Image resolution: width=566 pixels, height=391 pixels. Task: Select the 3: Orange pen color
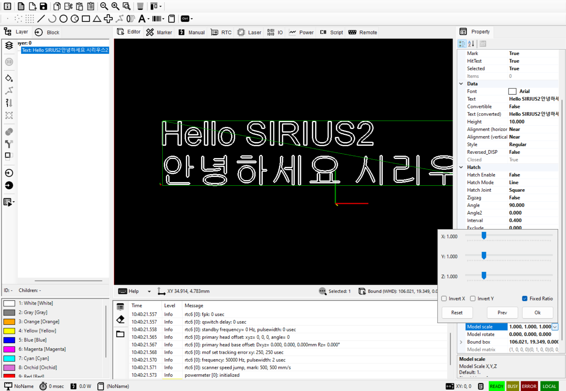(x=9, y=321)
